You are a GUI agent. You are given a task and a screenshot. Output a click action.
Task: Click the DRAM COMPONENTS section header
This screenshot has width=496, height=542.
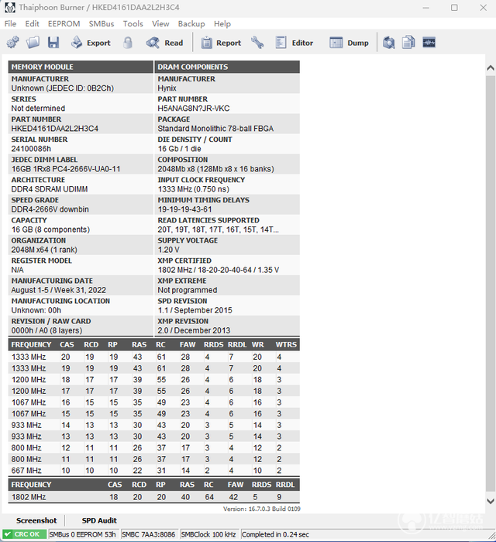click(x=227, y=67)
